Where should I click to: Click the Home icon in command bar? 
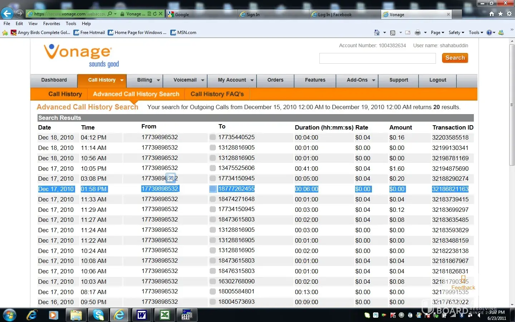pyautogui.click(x=377, y=33)
